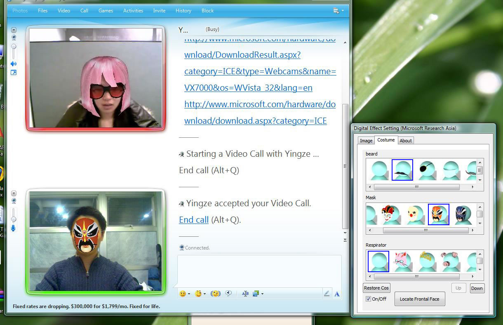
Task: Open conversation History
Action: pos(183,11)
